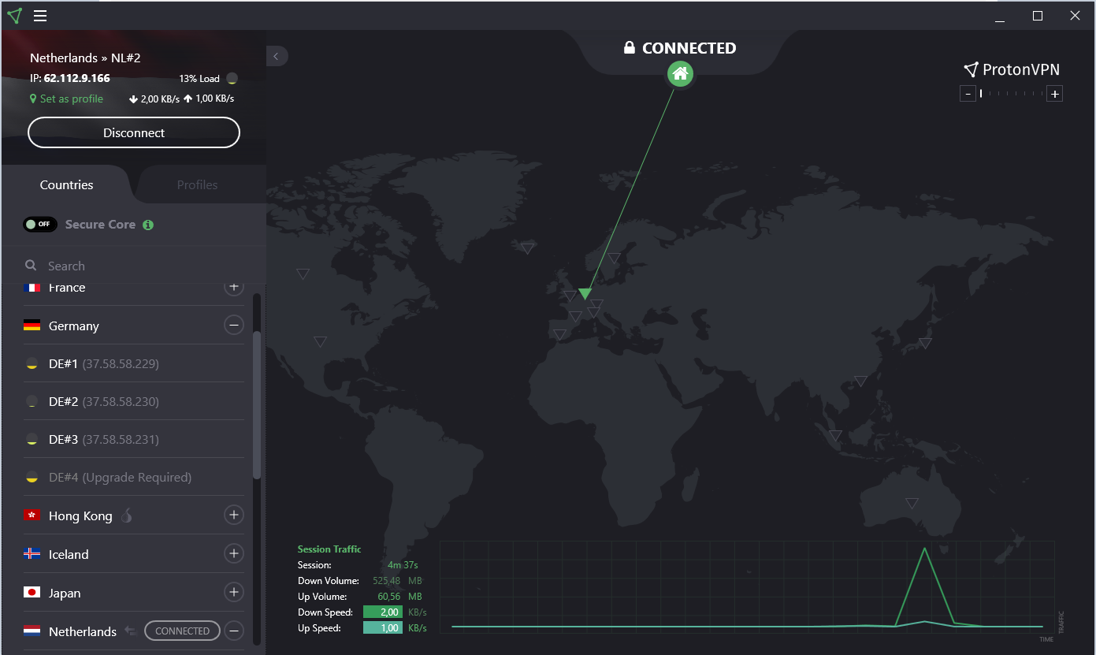Image resolution: width=1096 pixels, height=655 pixels.
Task: Expand the Iceland server list
Action: (x=233, y=553)
